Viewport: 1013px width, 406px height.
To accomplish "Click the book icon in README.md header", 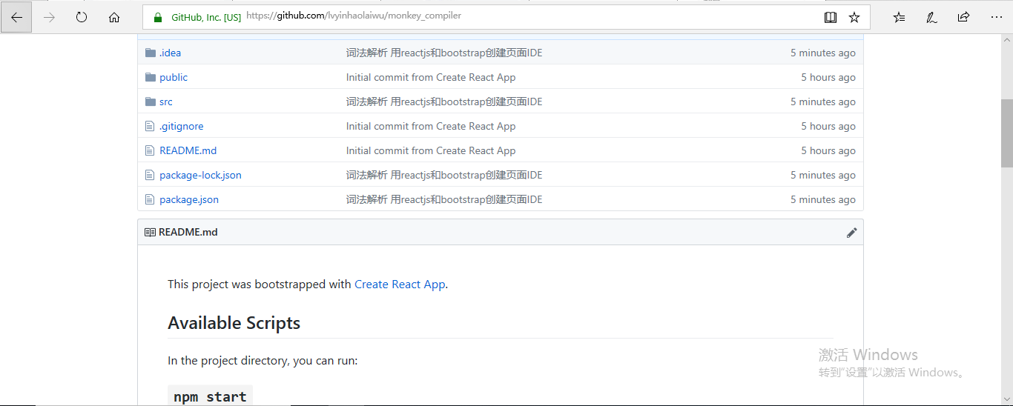I will click(150, 232).
